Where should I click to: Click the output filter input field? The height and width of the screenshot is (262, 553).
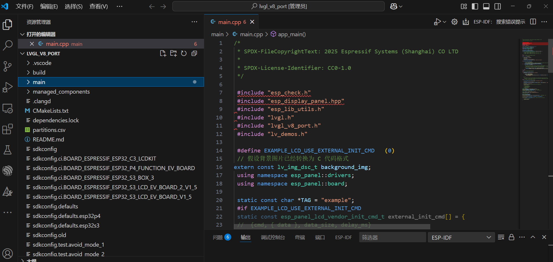pyautogui.click(x=393, y=237)
